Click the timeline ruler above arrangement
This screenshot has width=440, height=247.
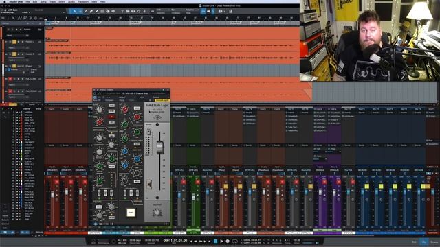172,19
